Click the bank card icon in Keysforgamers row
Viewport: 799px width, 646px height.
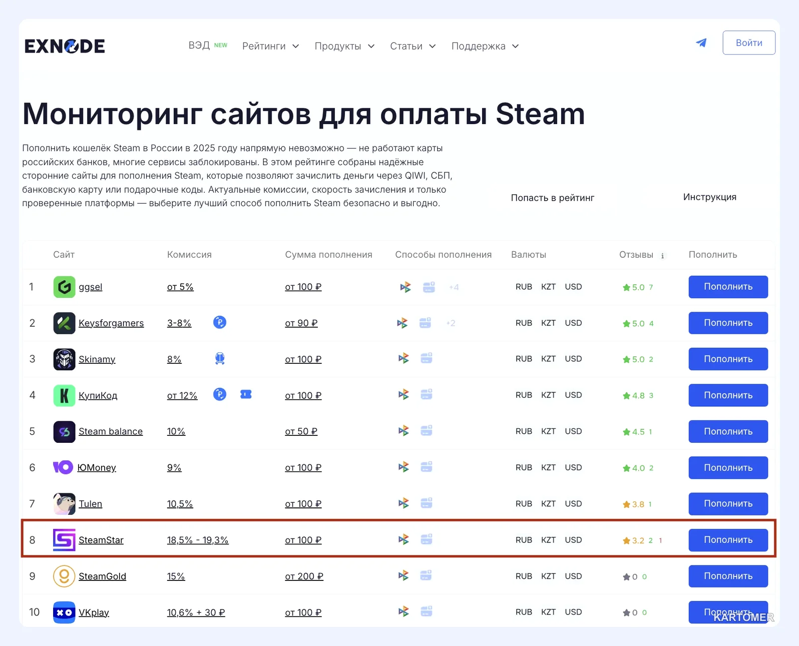[x=425, y=323]
